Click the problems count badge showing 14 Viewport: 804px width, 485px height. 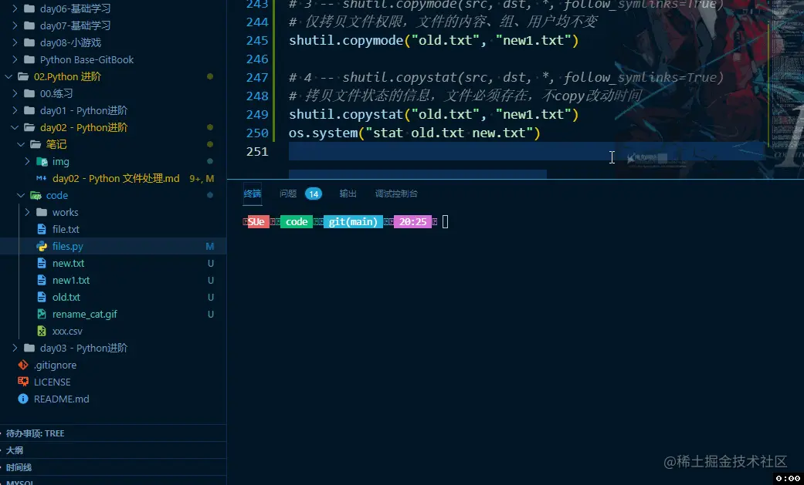point(314,194)
